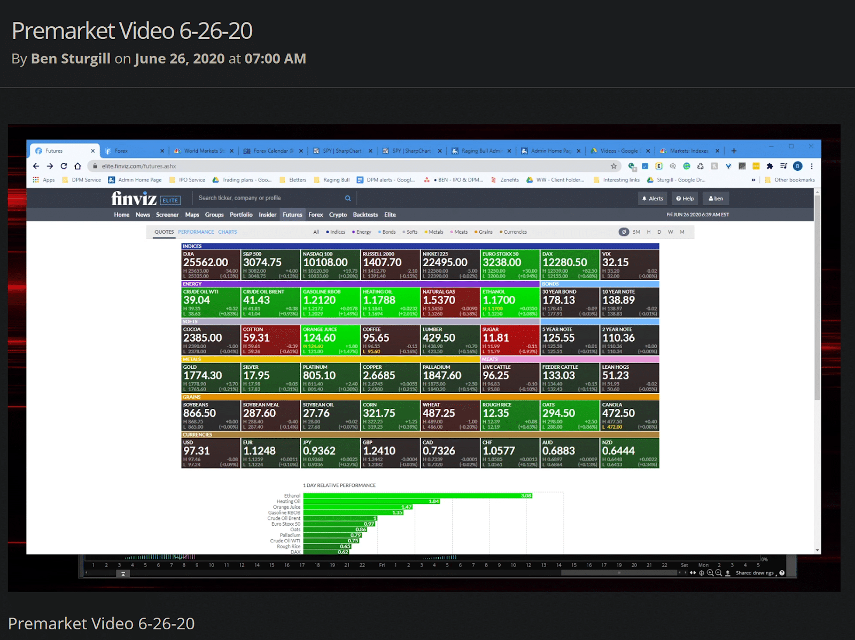855x640 pixels.
Task: Go back with the browser back arrow
Action: [x=36, y=166]
